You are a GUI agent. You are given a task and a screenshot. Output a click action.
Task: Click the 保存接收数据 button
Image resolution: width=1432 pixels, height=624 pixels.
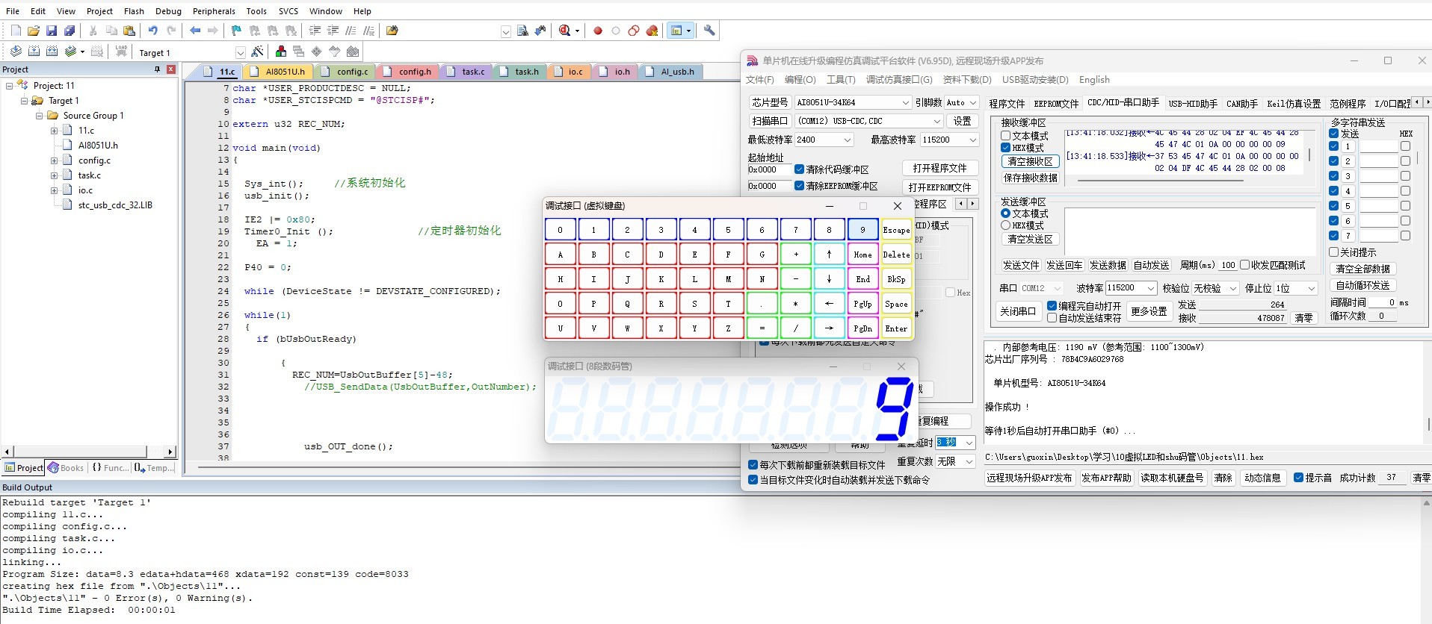coord(1030,178)
